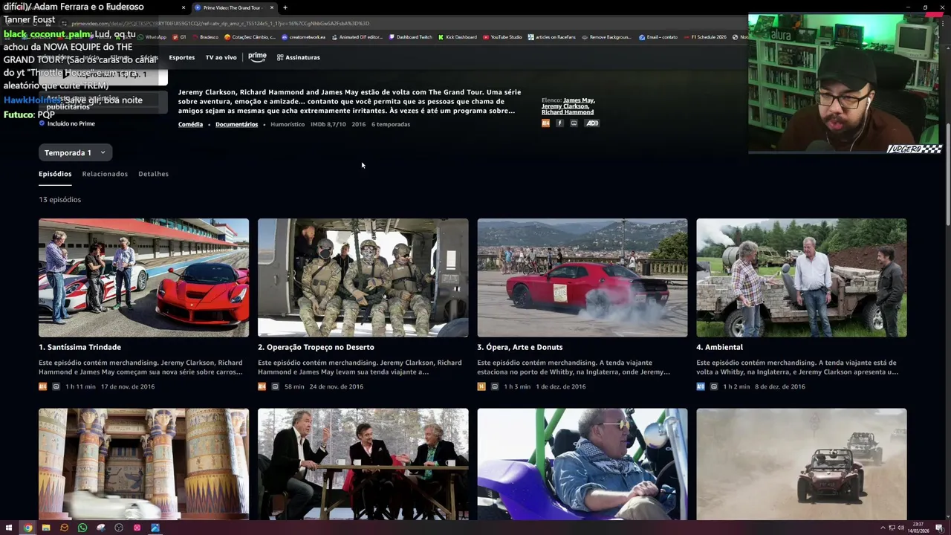This screenshot has width=951, height=535.
Task: Click subtitles icon under Ópera, Arte e Donuts
Action: (494, 386)
